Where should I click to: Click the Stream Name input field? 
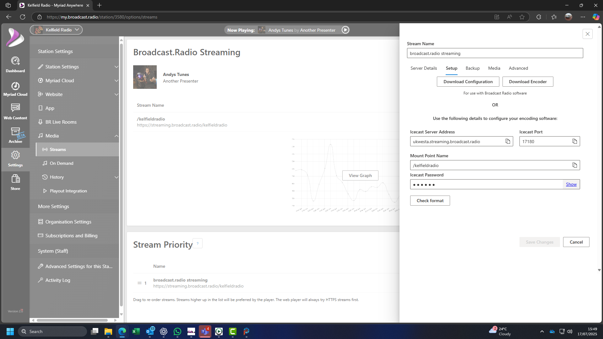[x=495, y=53]
